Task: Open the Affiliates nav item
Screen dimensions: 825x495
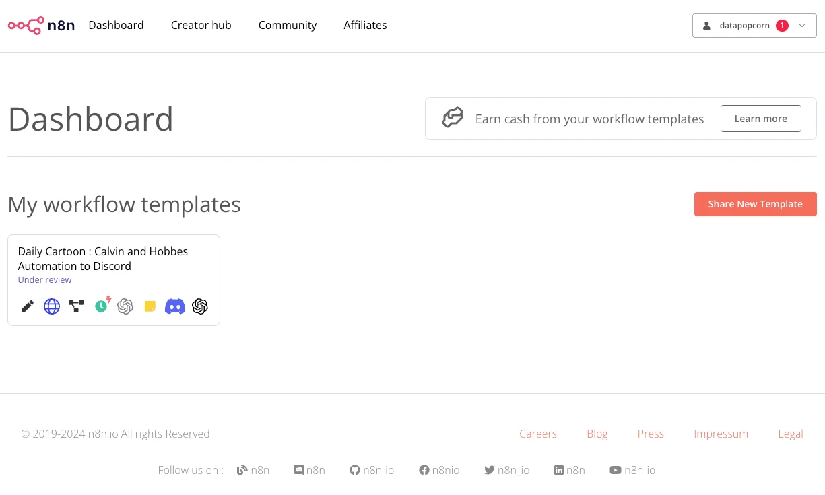Action: (365, 25)
